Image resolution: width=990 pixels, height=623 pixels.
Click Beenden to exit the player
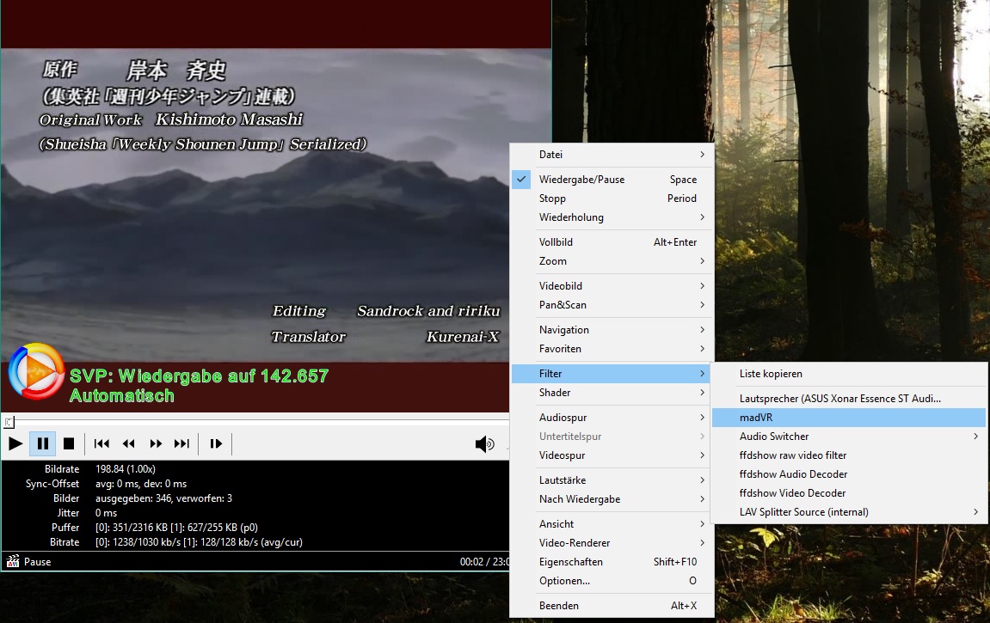point(559,606)
